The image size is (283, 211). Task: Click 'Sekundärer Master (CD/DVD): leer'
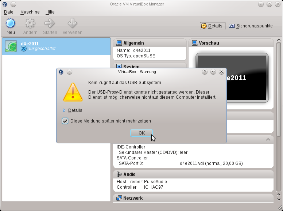pos(153,152)
